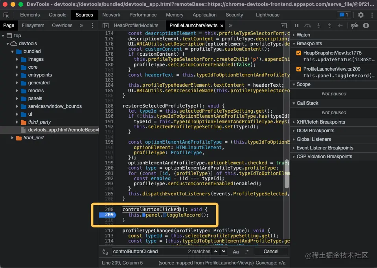
Task: Expand the panels folder
Action: pyautogui.click(x=17, y=98)
